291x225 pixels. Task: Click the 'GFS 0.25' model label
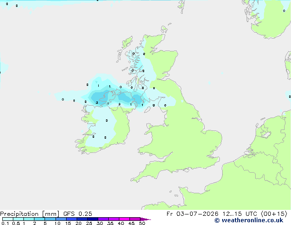[x=78, y=214]
